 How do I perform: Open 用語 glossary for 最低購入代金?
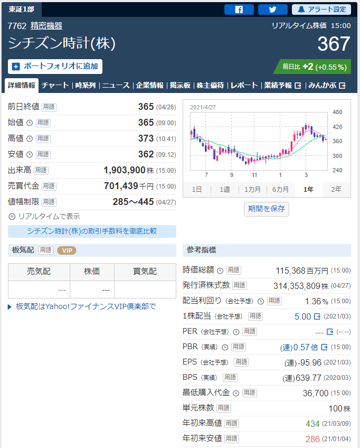249,393
